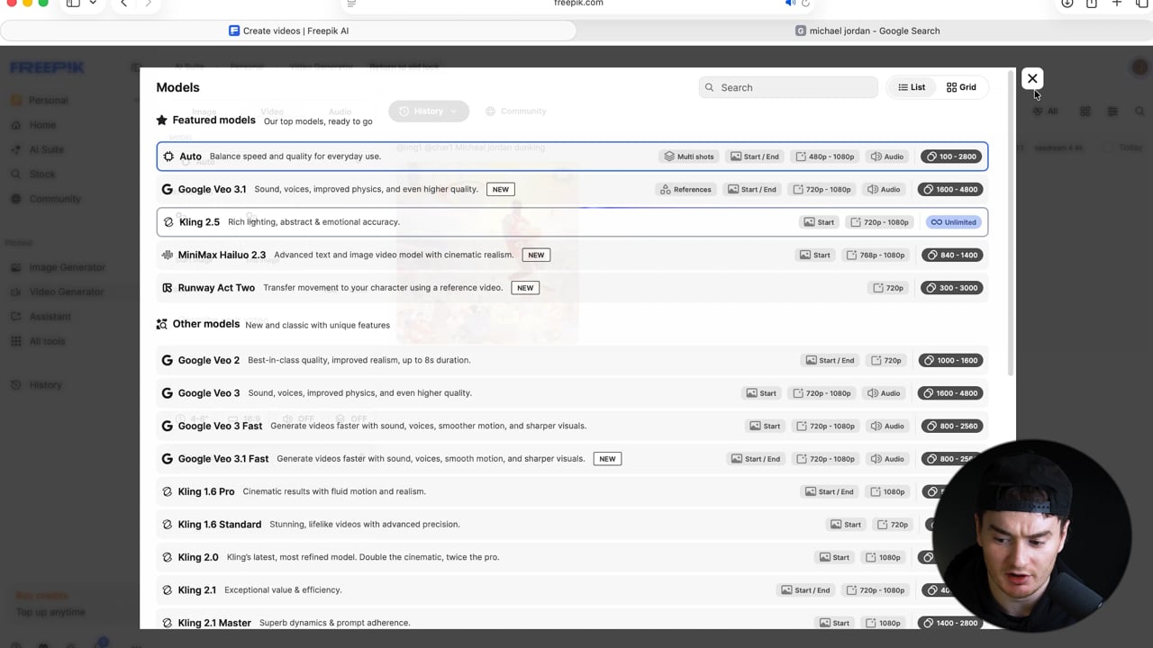
Task: Pick MiniMax Hailuo 2.3 model
Action: point(572,255)
